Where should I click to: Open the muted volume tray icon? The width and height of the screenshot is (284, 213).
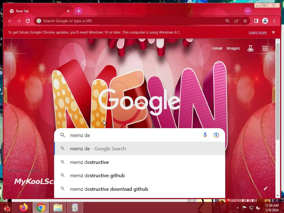258,208
